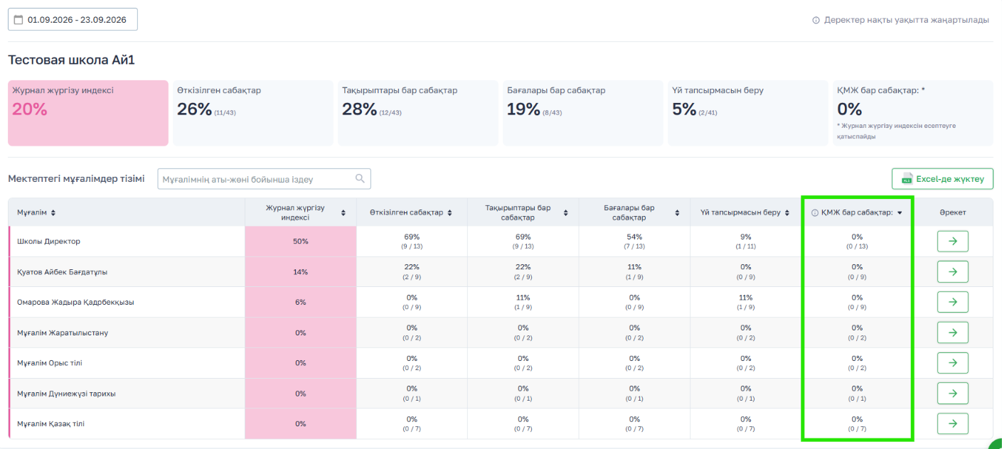Select the Өткізілген сабақтар 26% card
This screenshot has width=1002, height=449.
click(253, 113)
